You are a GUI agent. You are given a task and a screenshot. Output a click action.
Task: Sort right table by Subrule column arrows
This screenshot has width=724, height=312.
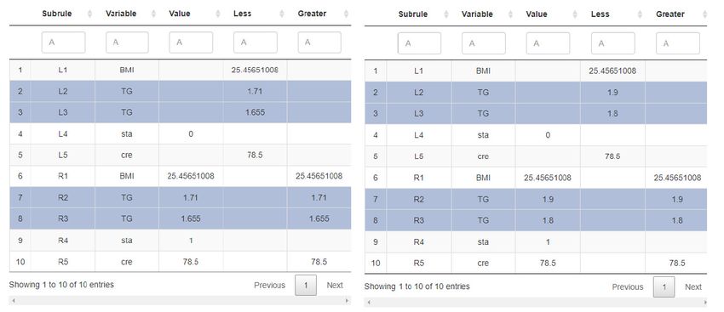click(446, 14)
